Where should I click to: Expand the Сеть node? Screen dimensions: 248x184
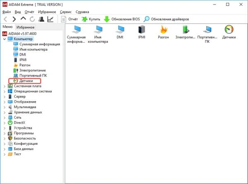[x=5, y=118]
